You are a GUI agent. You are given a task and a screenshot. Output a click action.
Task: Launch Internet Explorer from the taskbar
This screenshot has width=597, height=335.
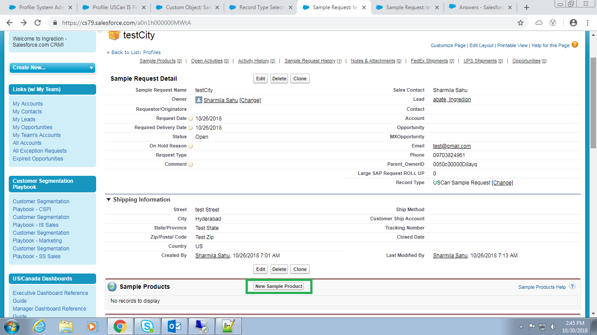[39, 326]
